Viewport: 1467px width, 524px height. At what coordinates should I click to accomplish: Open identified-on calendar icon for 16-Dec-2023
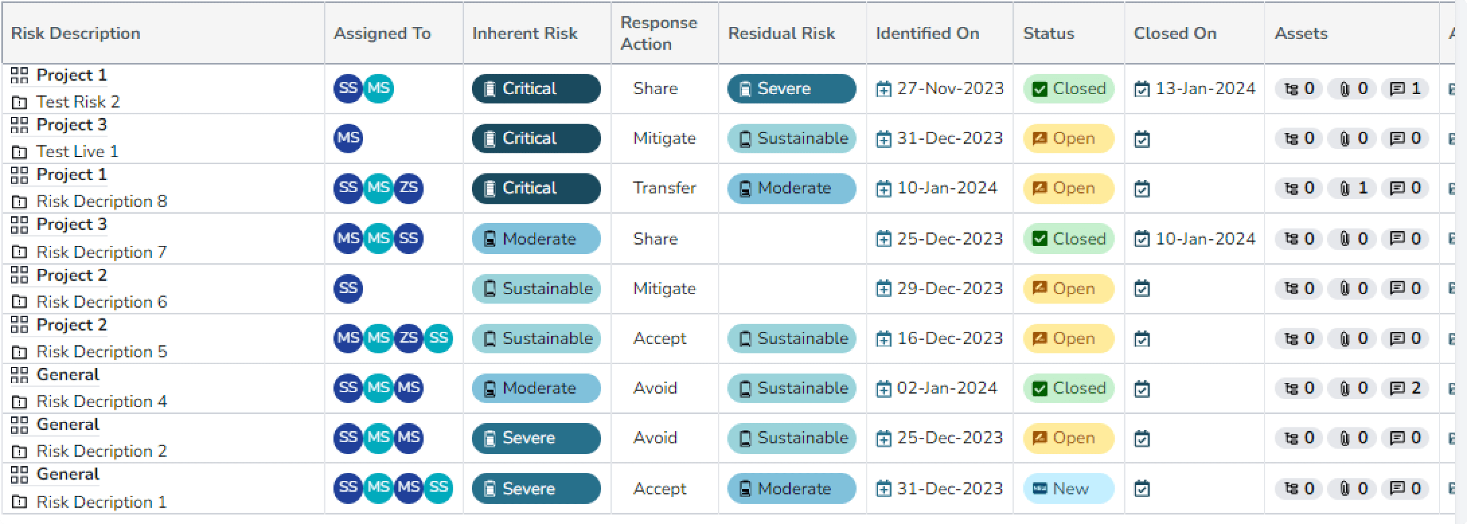point(883,340)
